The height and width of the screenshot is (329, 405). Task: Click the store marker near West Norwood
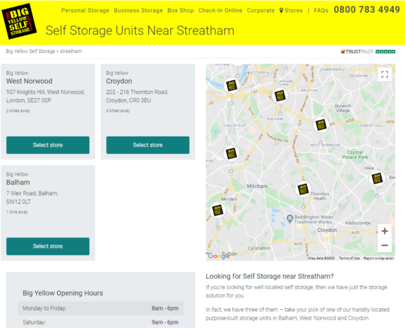321,125
